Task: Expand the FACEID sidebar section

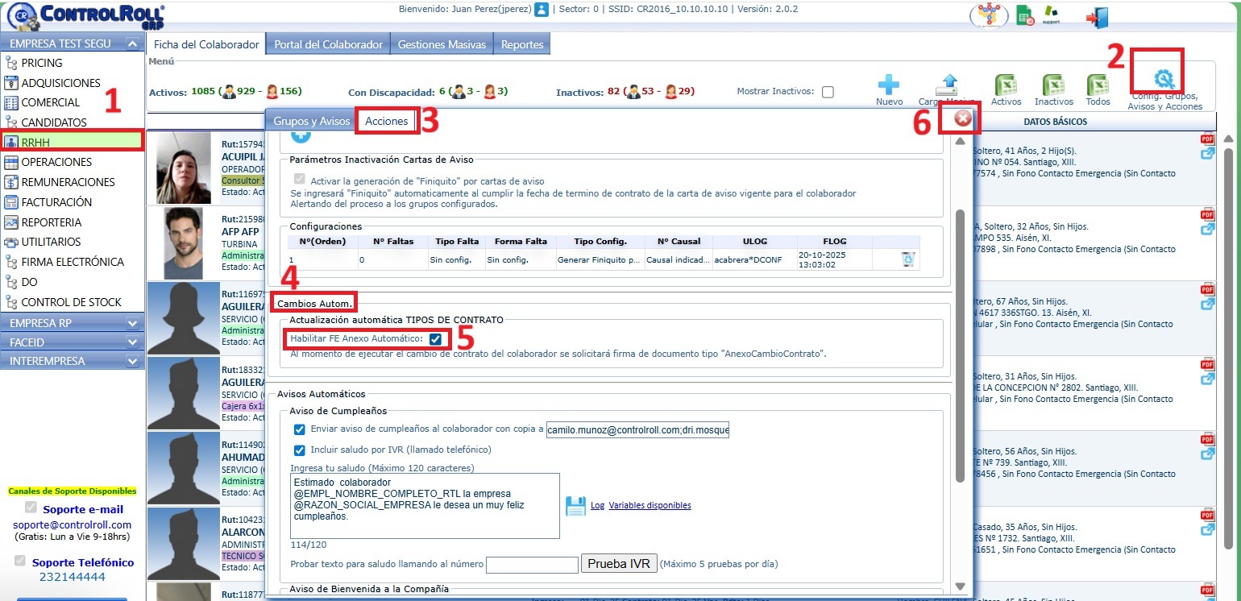Action: (132, 342)
